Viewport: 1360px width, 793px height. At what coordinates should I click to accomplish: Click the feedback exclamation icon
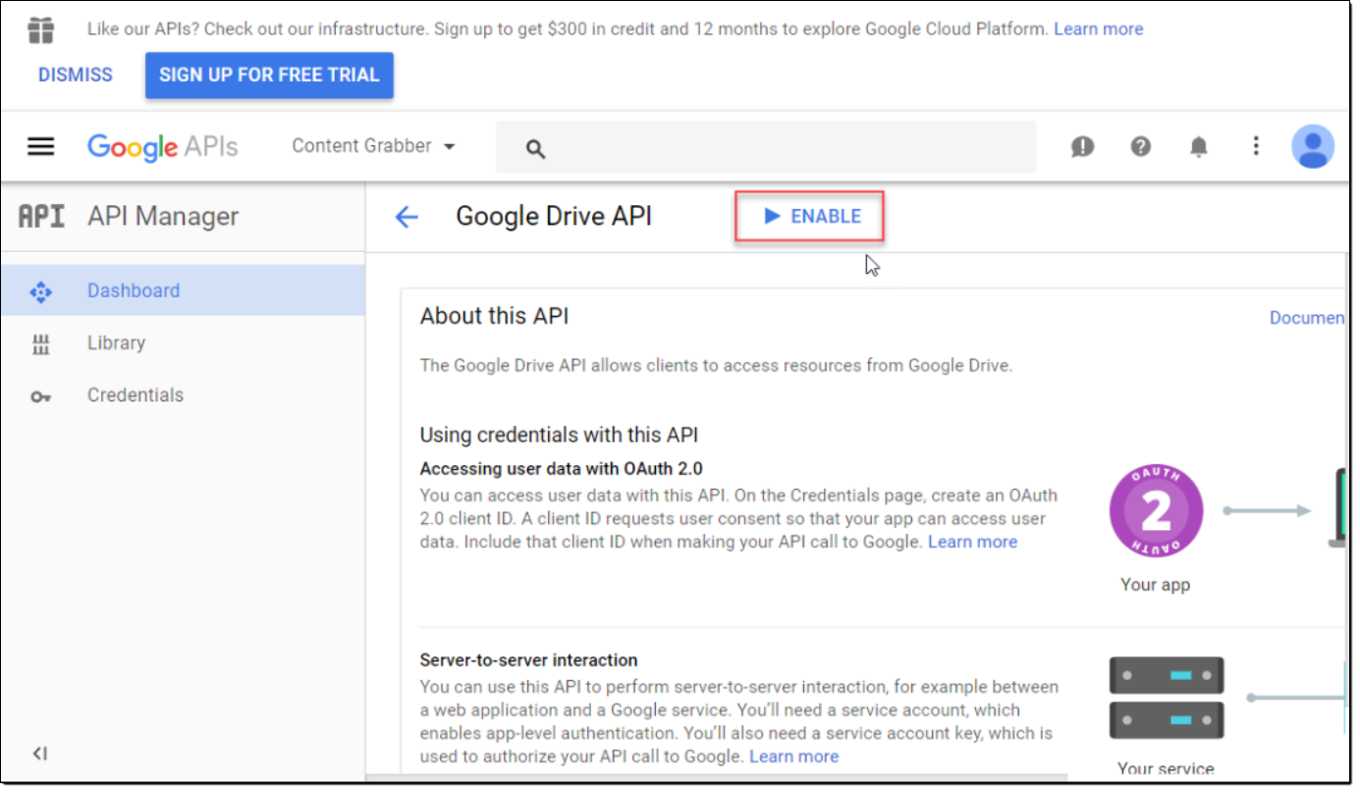point(1082,147)
